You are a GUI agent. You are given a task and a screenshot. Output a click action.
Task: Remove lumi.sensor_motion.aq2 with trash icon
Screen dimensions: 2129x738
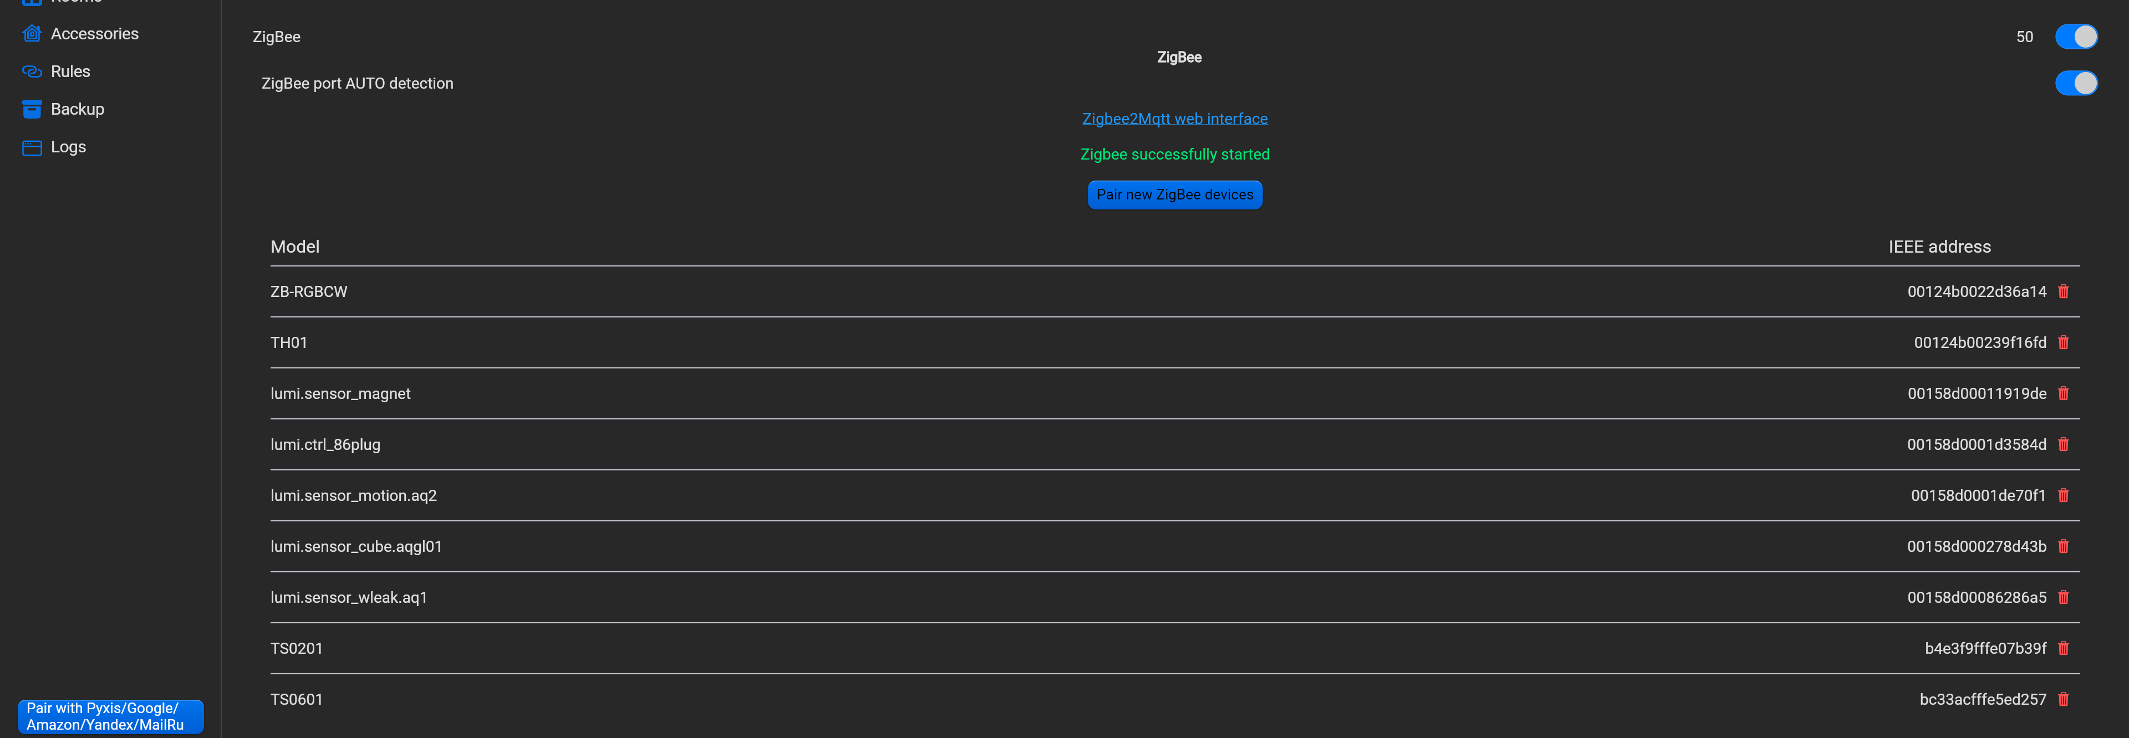point(2063,495)
